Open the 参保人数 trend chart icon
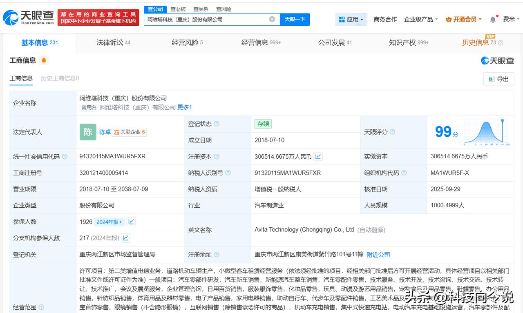The width and height of the screenshot is (523, 313). [x=131, y=222]
